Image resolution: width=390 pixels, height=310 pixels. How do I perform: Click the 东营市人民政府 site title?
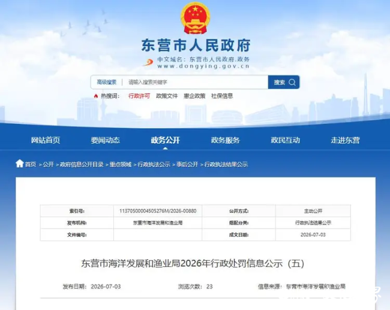[196, 45]
